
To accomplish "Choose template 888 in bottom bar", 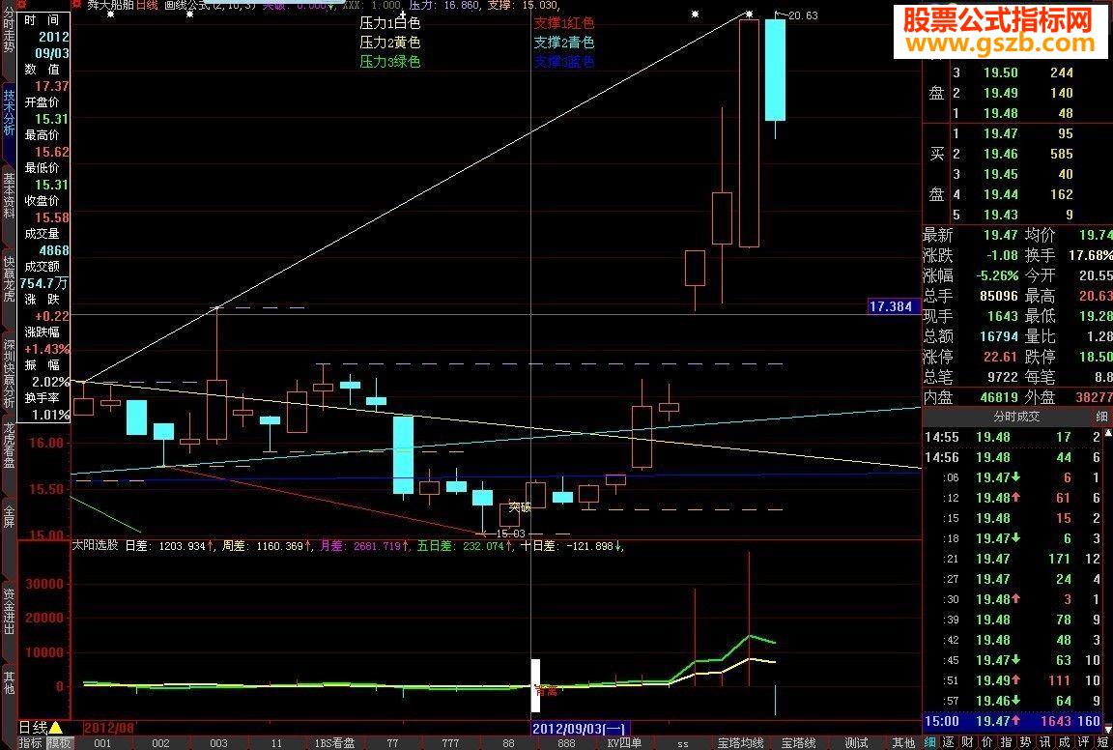I will [x=566, y=743].
